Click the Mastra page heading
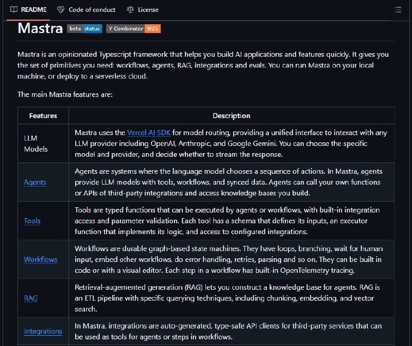Screen dimensions: 412x346 click(x=40, y=28)
